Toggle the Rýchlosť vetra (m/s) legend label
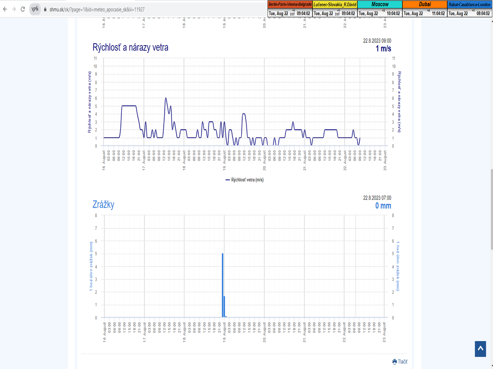 click(247, 180)
